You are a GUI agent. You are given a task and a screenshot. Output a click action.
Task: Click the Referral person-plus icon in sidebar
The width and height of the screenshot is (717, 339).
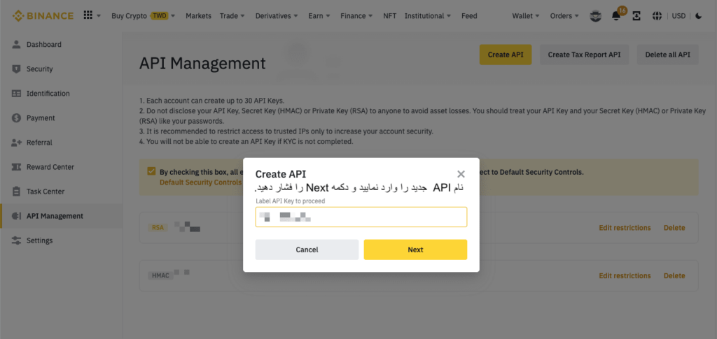click(x=17, y=143)
